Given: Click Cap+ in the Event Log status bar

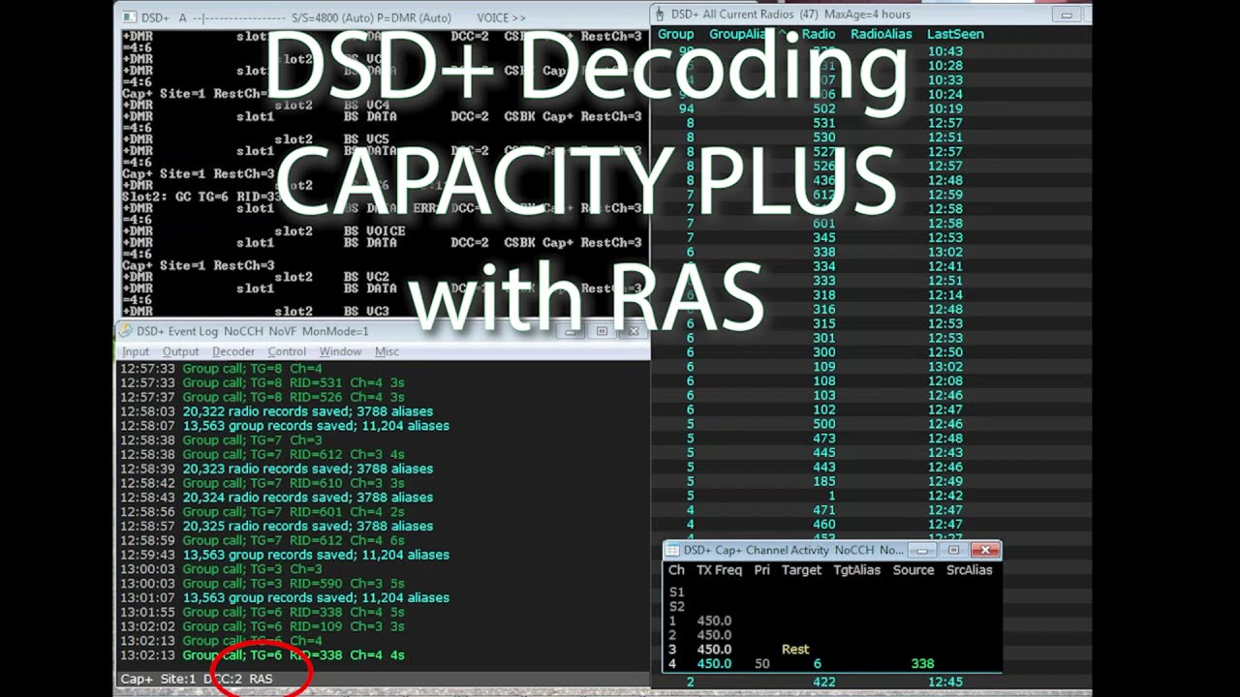Looking at the screenshot, I should 136,679.
